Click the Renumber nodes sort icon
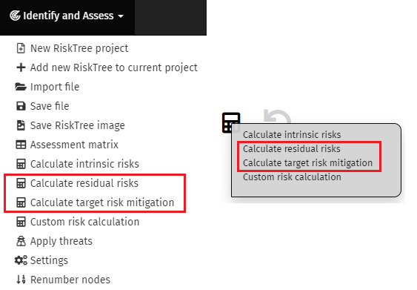This screenshot has width=417, height=290. coord(21,280)
